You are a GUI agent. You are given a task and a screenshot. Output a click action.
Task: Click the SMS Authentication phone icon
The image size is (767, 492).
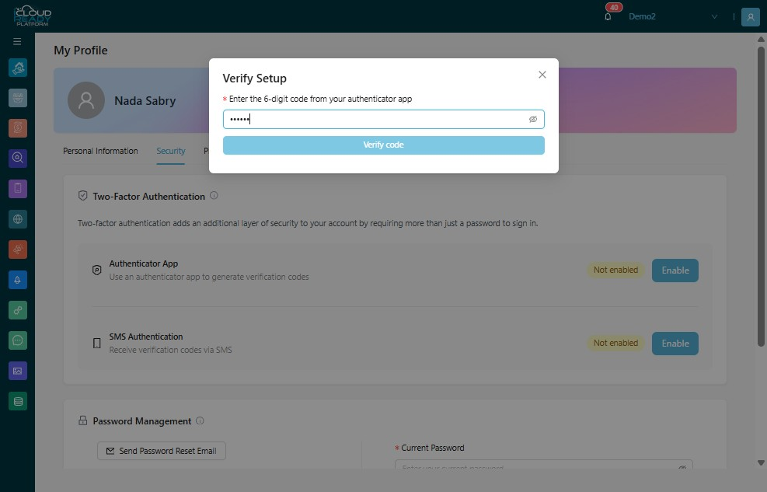[x=97, y=344]
